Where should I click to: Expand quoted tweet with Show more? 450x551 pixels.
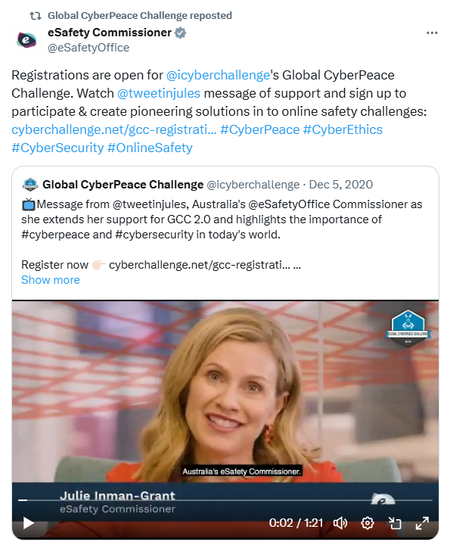pos(51,280)
